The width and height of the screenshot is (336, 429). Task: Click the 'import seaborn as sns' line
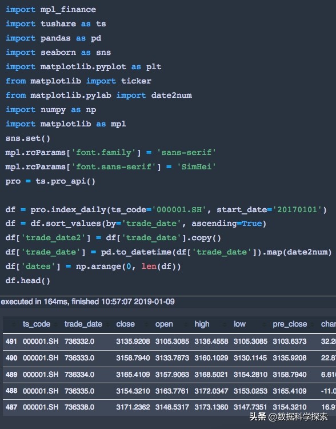(x=58, y=53)
